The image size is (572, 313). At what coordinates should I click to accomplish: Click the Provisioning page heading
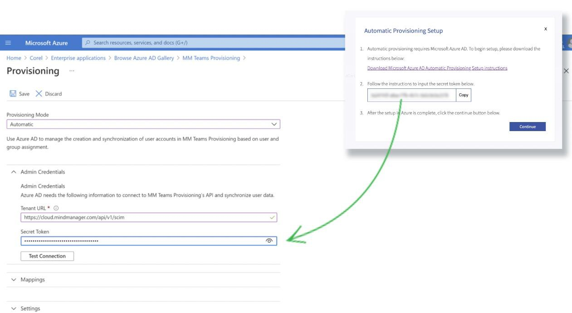(x=33, y=71)
